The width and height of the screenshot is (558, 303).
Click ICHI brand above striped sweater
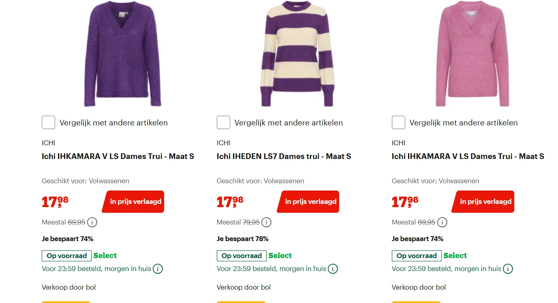click(223, 143)
